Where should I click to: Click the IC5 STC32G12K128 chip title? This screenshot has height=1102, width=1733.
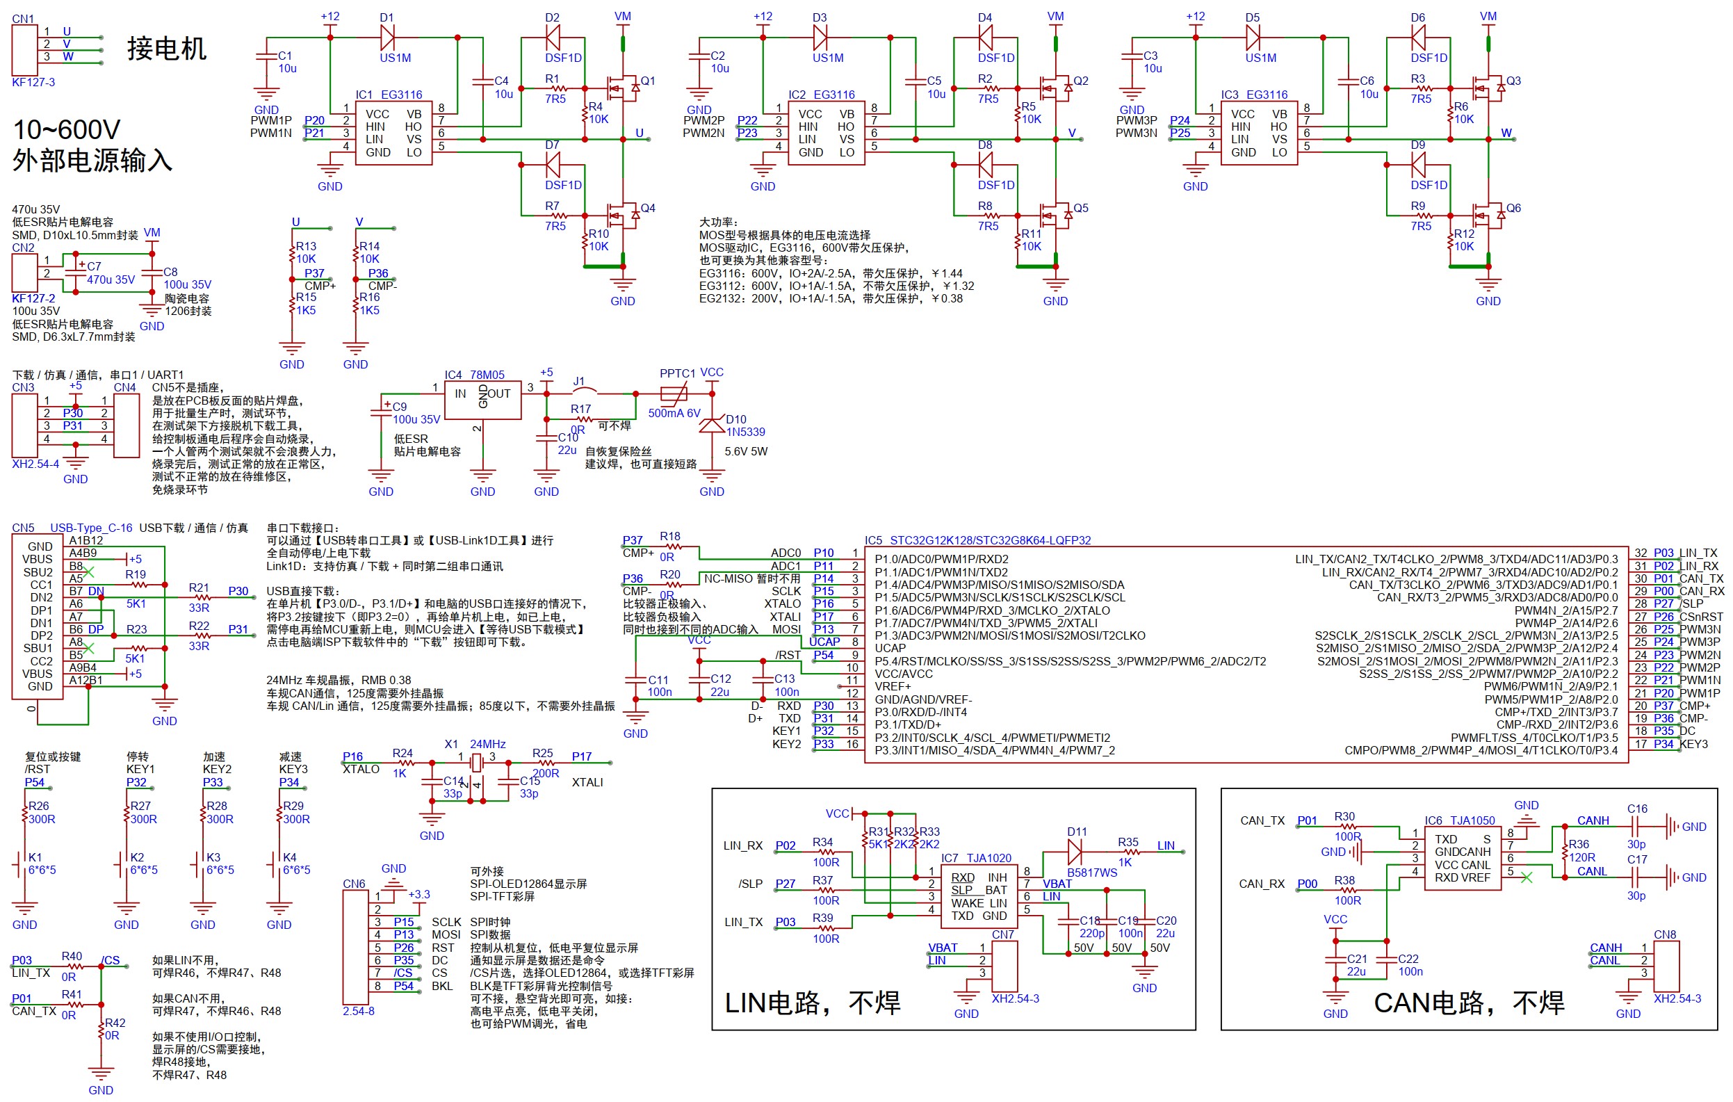[x=977, y=540]
